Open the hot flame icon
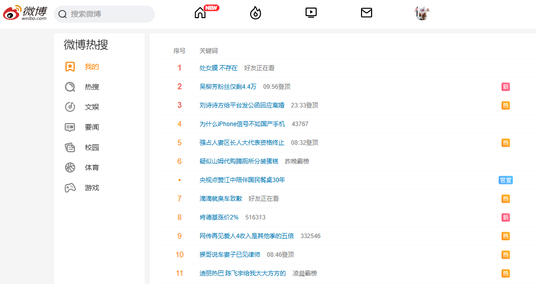536x284 pixels. pos(255,13)
